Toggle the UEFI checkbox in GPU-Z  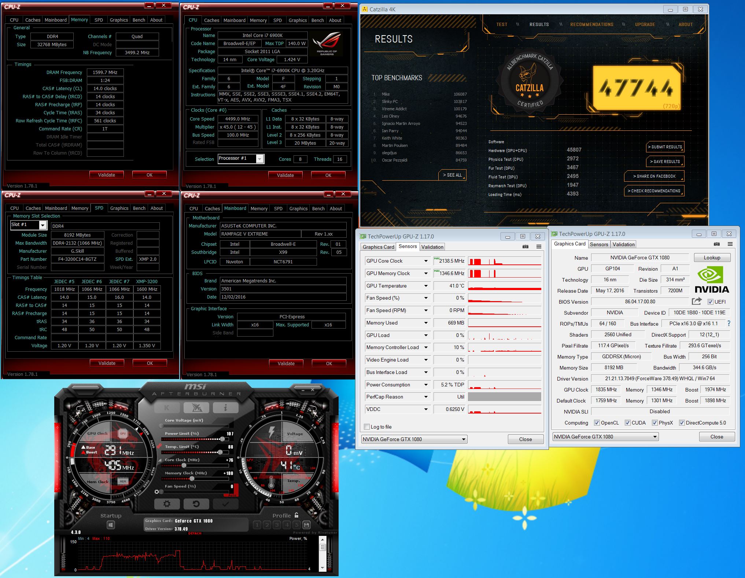pyautogui.click(x=710, y=302)
